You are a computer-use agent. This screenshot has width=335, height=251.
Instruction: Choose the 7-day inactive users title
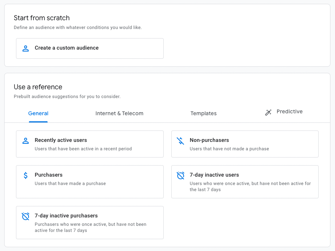(214, 175)
